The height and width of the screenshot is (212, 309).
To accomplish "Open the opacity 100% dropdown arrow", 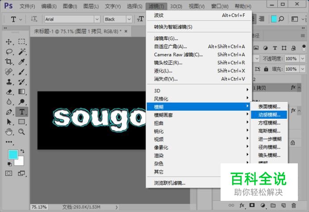I will click(x=302, y=58).
